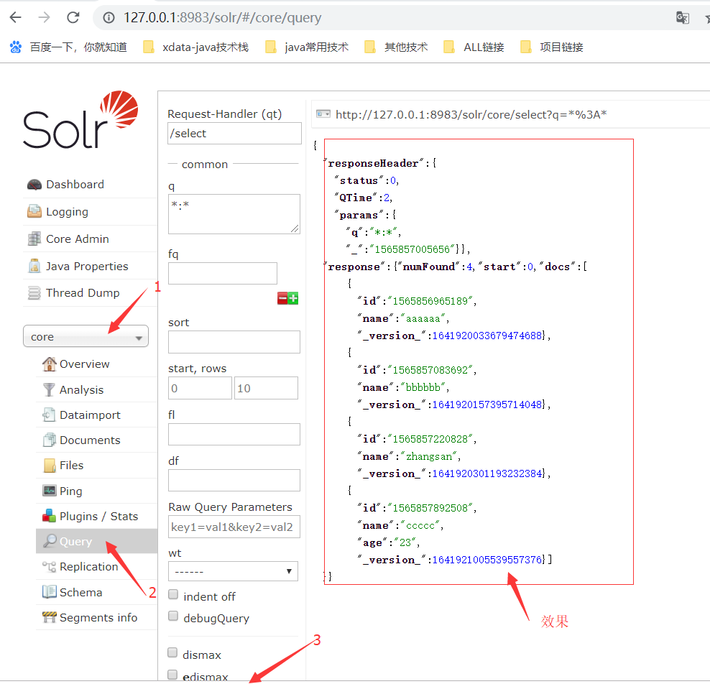Click the Documents pages icon
Image resolution: width=710 pixels, height=684 pixels.
(x=49, y=440)
